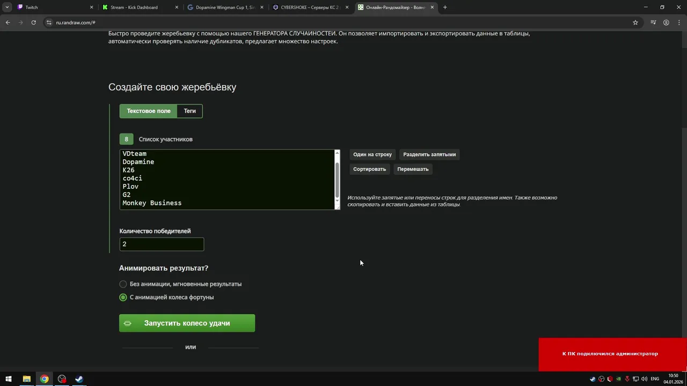Open the Stream - Kick Dashboard tab
Viewport: 687px width, 386px height.
[141, 8]
